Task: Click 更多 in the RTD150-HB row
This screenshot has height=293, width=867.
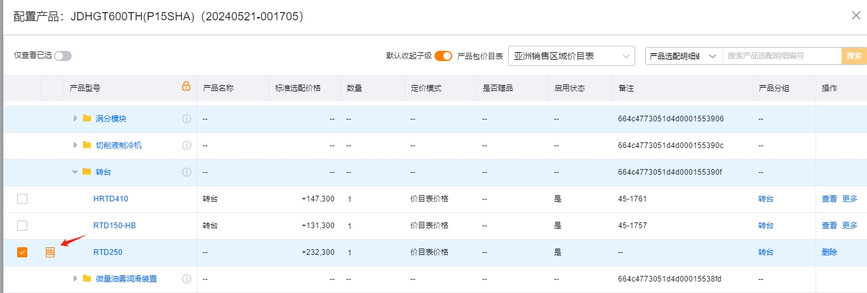Action: (x=850, y=226)
